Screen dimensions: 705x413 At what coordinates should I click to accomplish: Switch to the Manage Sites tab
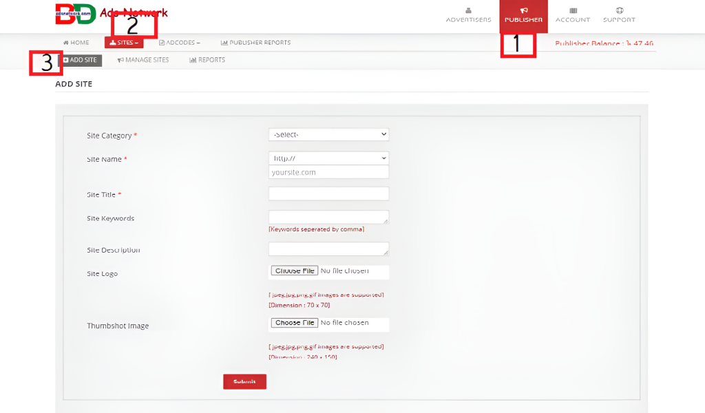coord(143,60)
